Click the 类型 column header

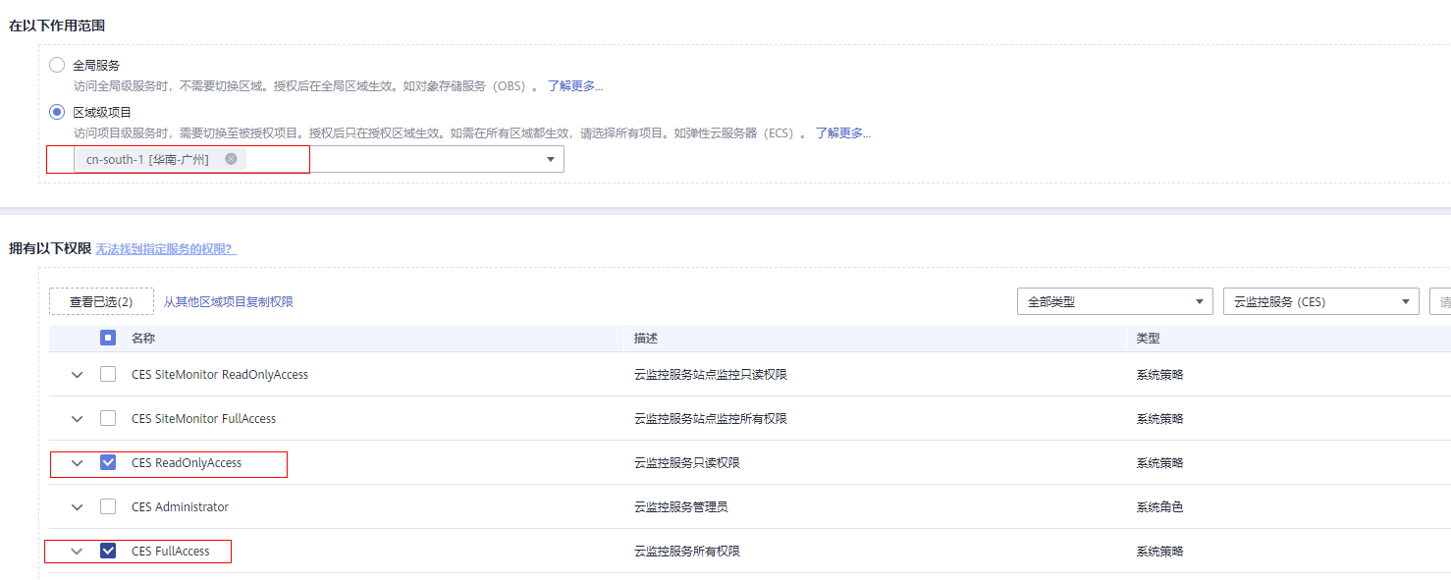pos(1149,338)
